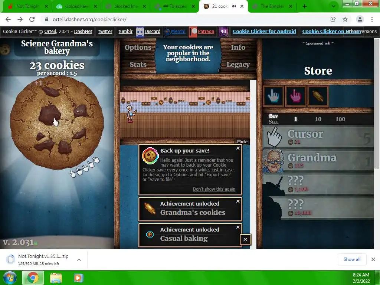The image size is (380, 285).
Task: Click Don't show this again link
Action: [x=214, y=189]
